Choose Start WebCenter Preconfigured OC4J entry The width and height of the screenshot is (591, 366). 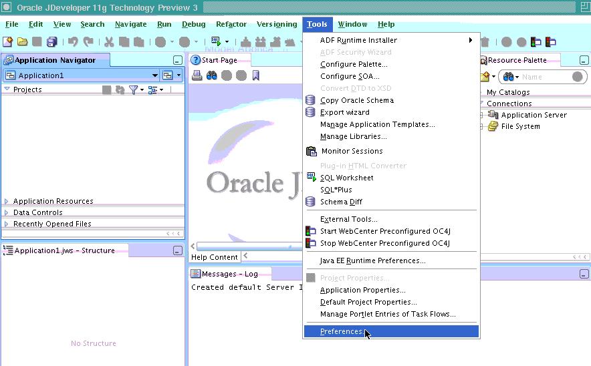(x=391, y=231)
